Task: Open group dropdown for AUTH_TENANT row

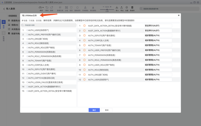Action: click(158, 45)
